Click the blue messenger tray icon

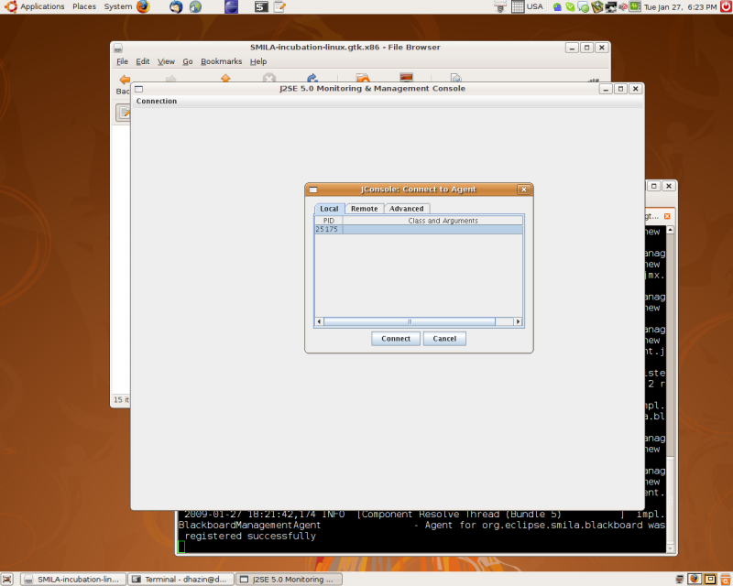point(557,7)
